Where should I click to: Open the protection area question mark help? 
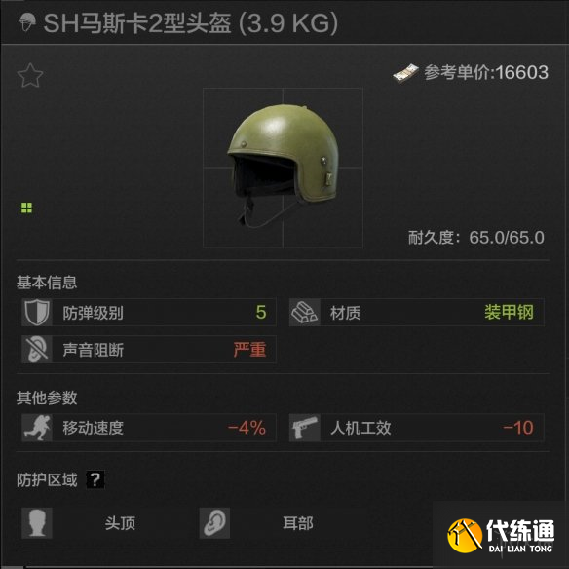(x=95, y=479)
